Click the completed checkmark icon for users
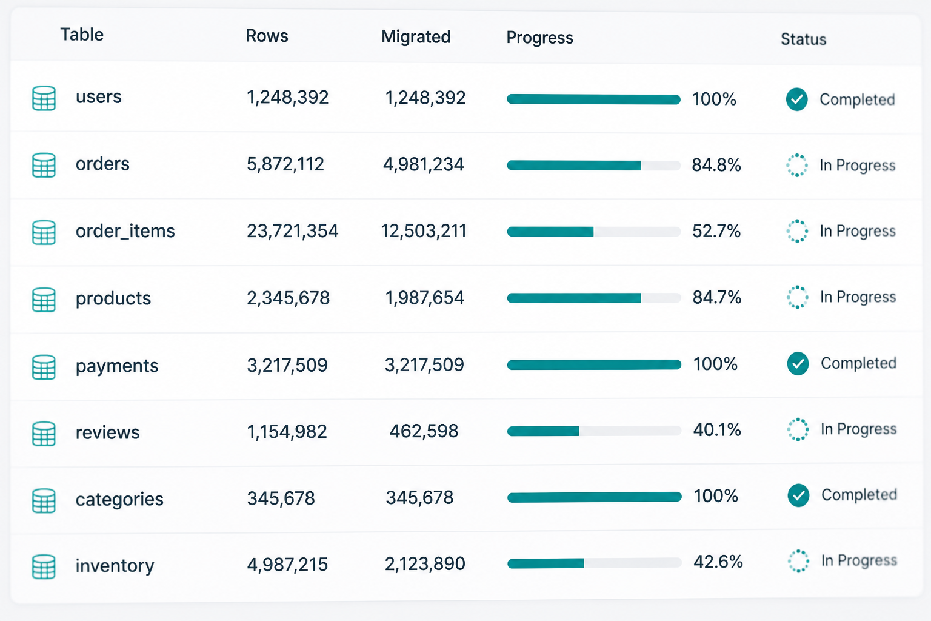The width and height of the screenshot is (931, 621). [x=797, y=99]
